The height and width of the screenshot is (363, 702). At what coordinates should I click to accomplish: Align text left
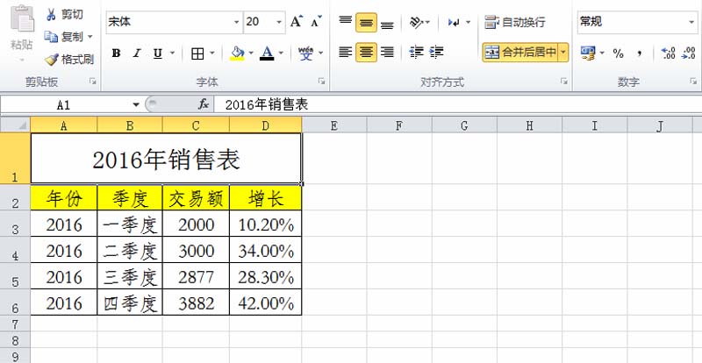(345, 53)
